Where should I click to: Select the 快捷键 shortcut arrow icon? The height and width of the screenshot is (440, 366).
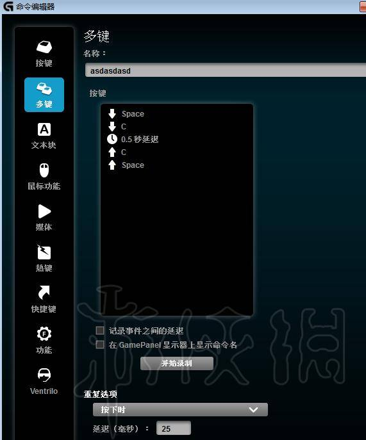[x=44, y=293]
